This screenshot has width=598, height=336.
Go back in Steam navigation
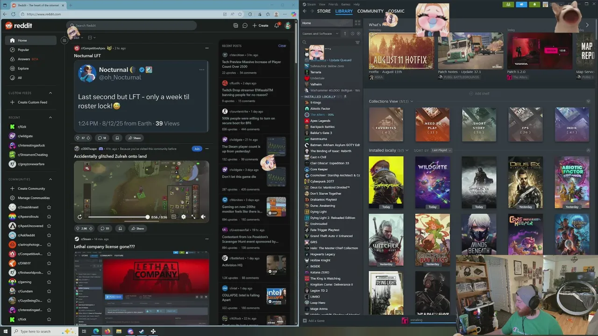coord(305,11)
